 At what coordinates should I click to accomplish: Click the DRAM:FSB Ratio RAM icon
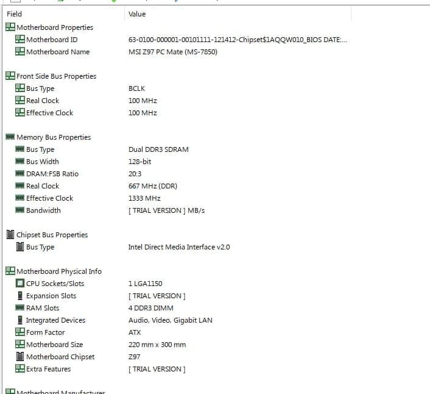(19, 173)
